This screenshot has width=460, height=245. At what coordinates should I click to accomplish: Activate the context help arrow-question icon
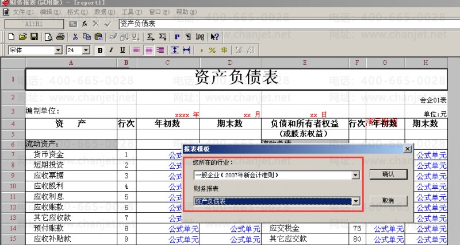(x=214, y=37)
